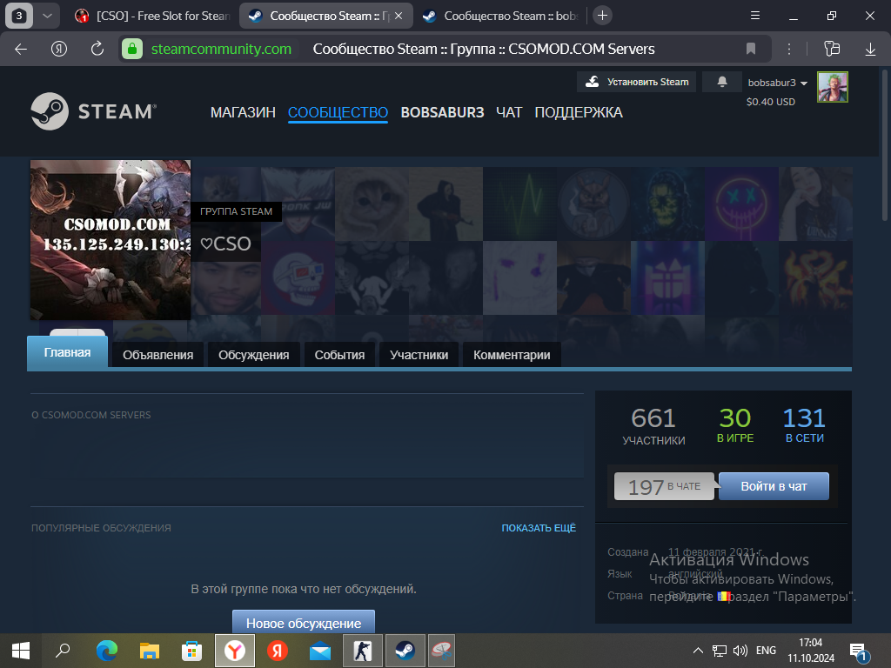Click the Установить Steam button
This screenshot has width=891, height=668.
[x=638, y=82]
